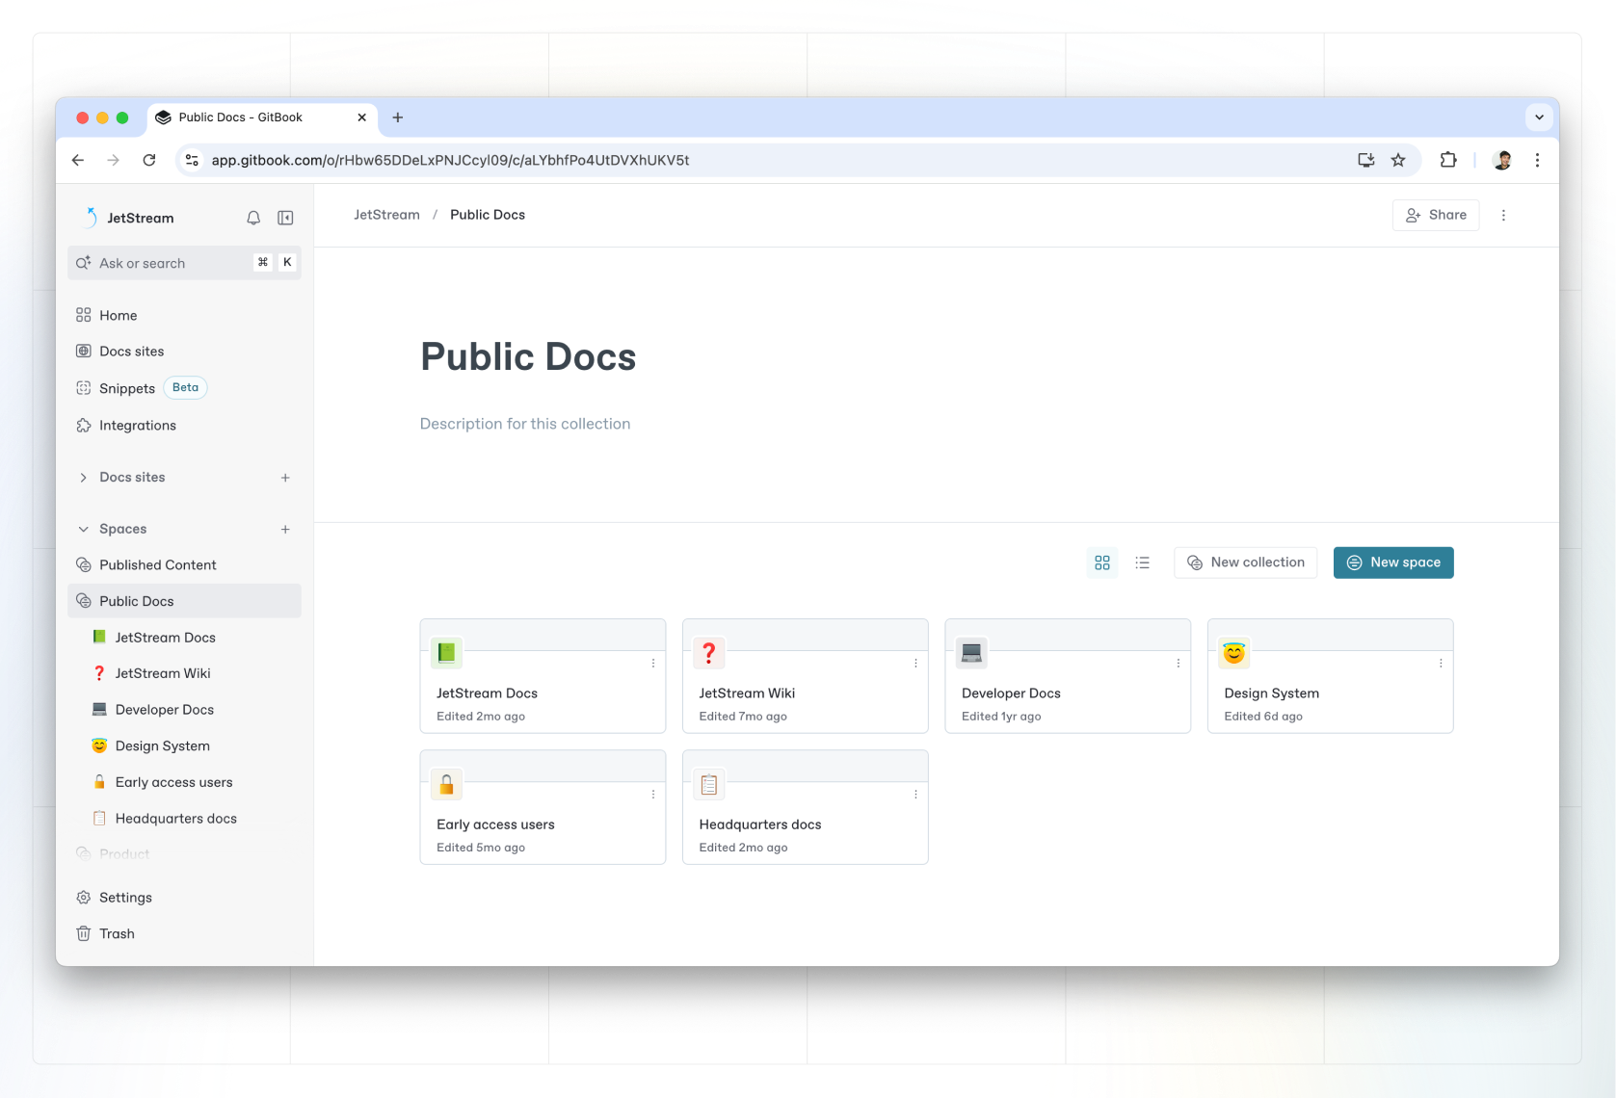Screen dimensions: 1616x1098
Task: Open Integrations in the sidebar
Action: tap(137, 426)
